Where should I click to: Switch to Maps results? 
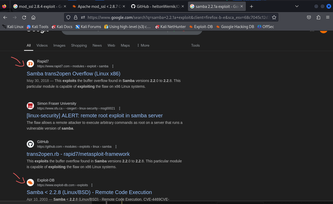(125, 45)
